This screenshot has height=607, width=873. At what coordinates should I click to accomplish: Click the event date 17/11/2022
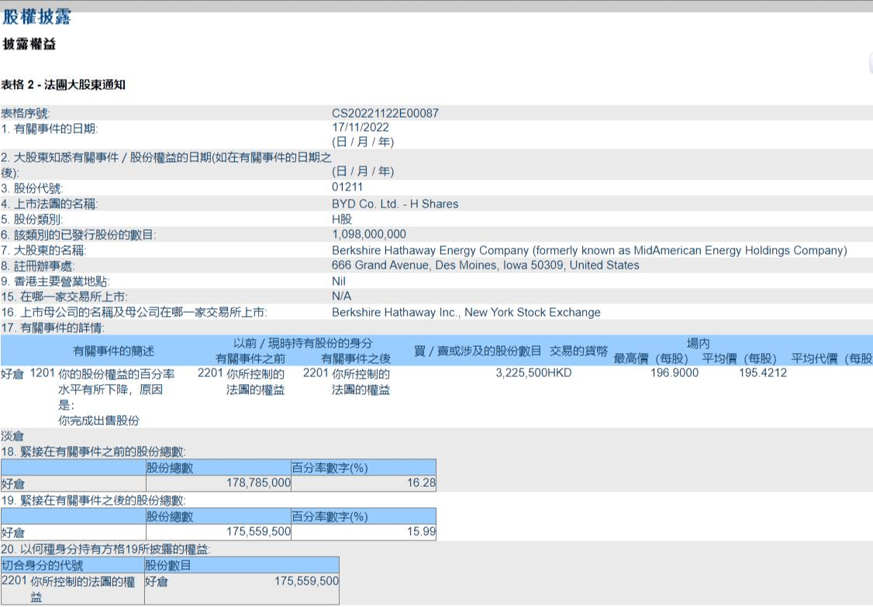(x=361, y=128)
